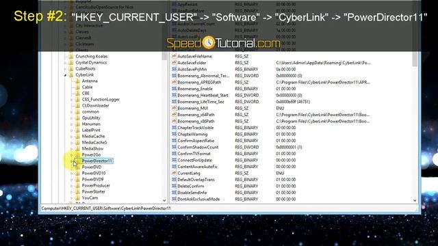Screen dimensions: 438x246
Task: Select the Boomerang_Heartbeat_Start value name
Action: 203,96
